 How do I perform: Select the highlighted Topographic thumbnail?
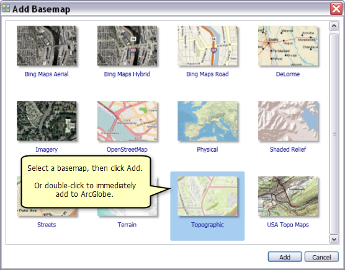207,196
